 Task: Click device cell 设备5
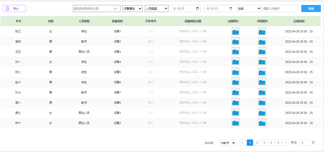click(x=117, y=72)
